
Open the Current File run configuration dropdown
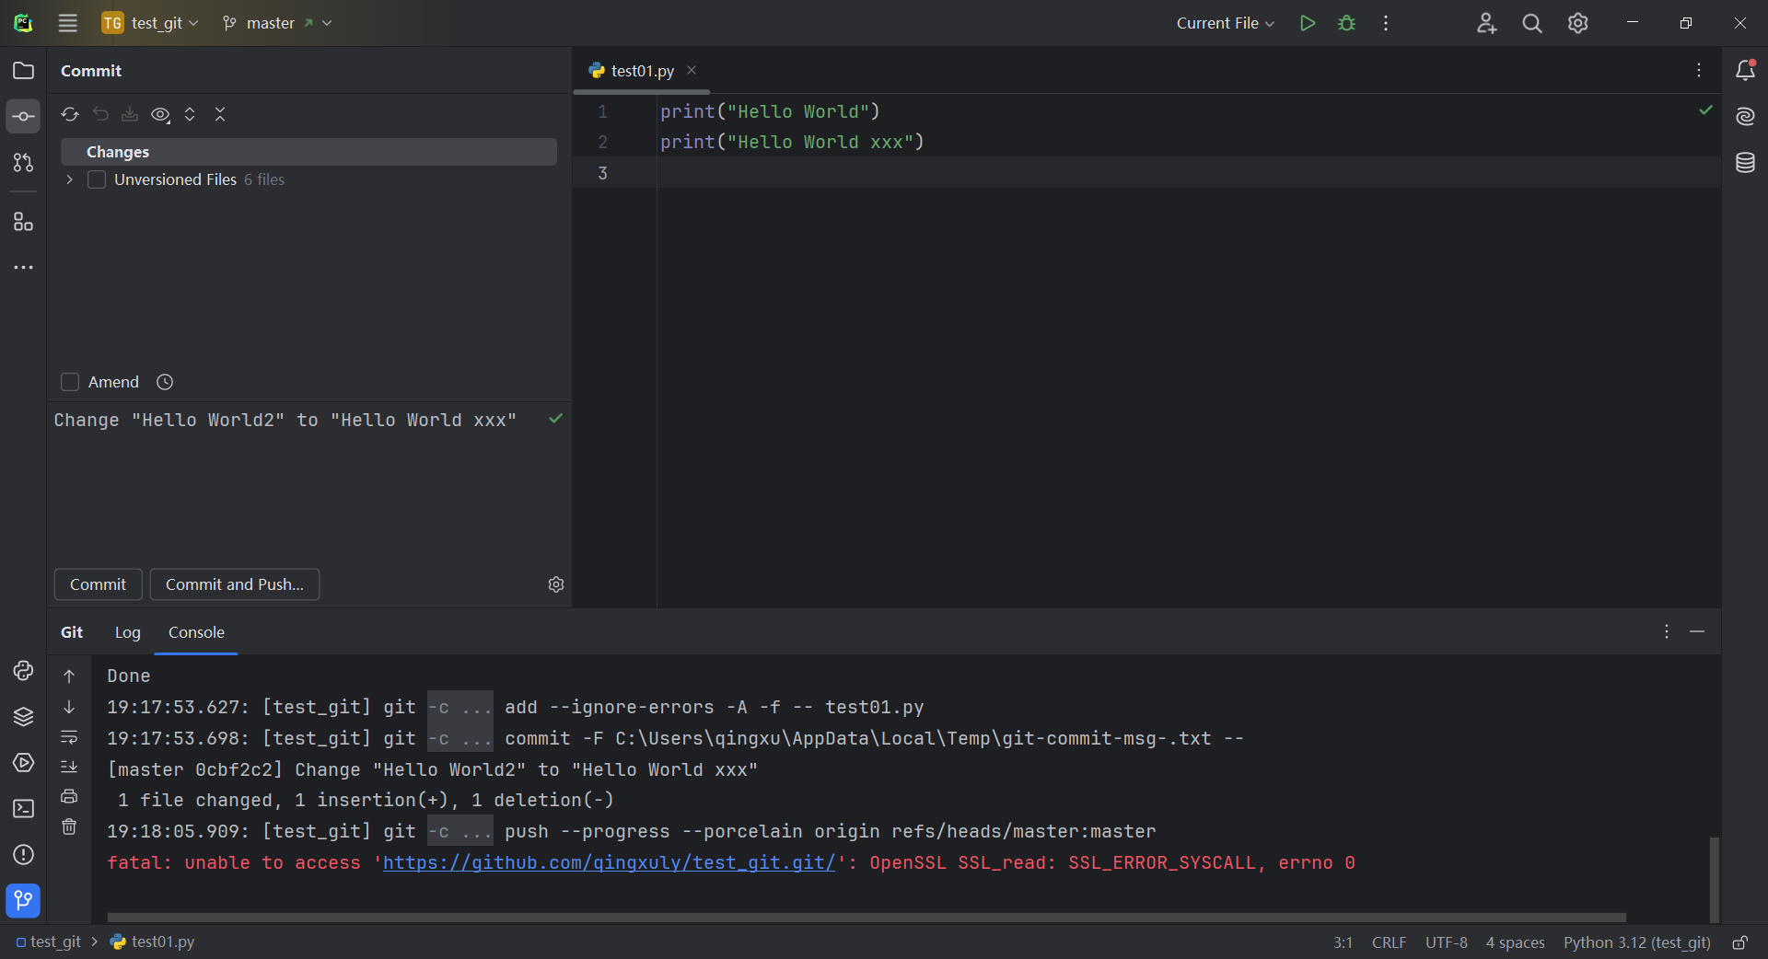(x=1225, y=23)
